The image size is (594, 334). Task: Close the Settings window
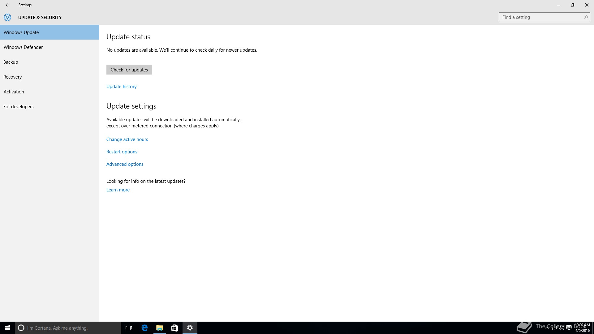tap(587, 5)
